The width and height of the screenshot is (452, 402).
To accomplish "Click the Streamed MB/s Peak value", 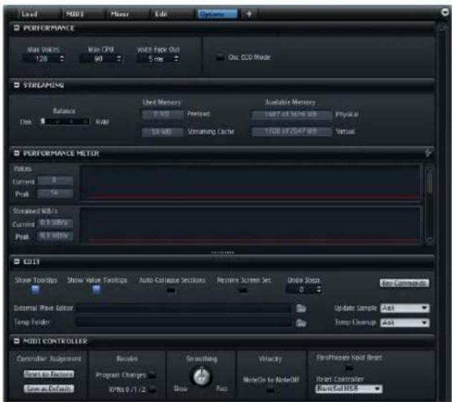I will coord(55,236).
